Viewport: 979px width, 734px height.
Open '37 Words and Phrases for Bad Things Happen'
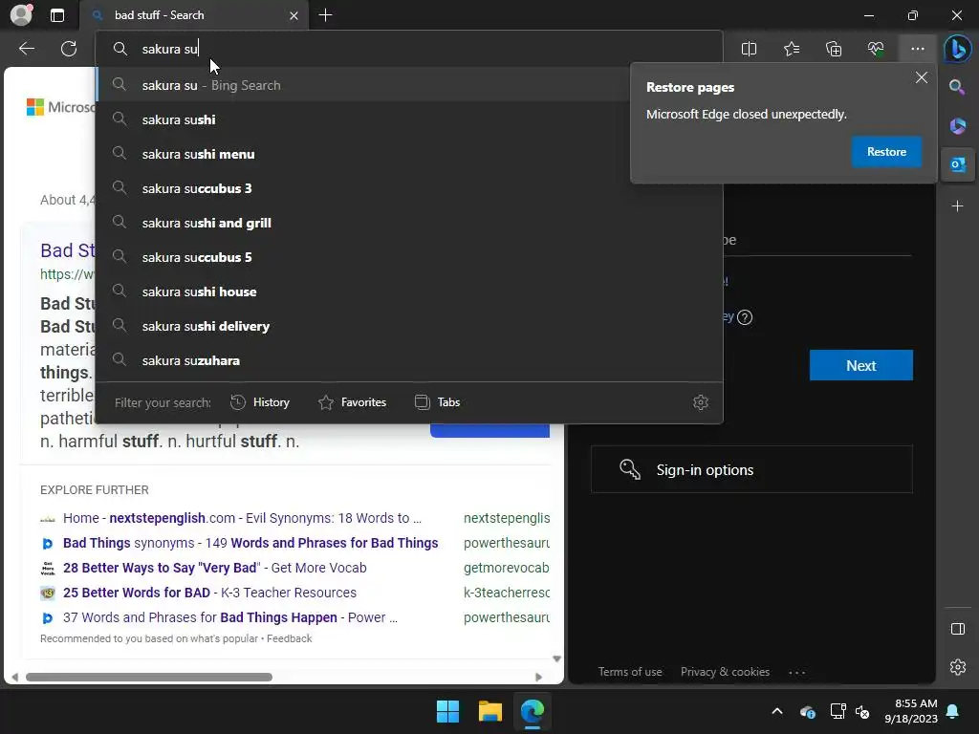(x=230, y=618)
